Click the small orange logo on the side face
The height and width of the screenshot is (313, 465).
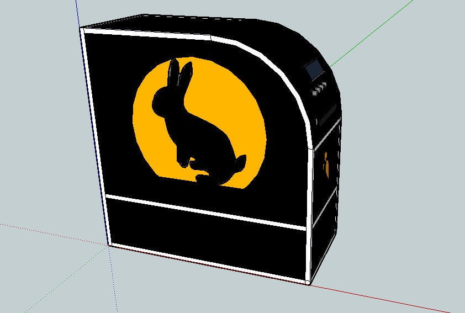coord(326,165)
